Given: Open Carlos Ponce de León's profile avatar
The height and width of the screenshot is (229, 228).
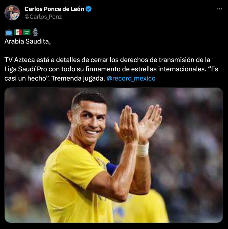Looking at the screenshot, I should tap(12, 13).
